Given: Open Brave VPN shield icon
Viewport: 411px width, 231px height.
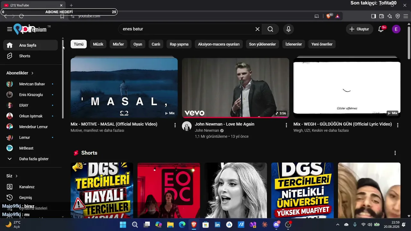Looking at the screenshot, I should 398,16.
